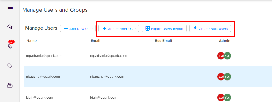
Task: Click Add Partner User button
Action: (119, 29)
